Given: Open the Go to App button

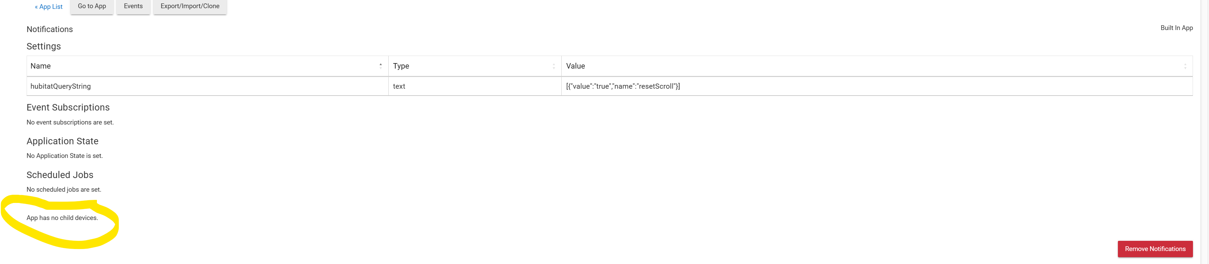Looking at the screenshot, I should (92, 6).
